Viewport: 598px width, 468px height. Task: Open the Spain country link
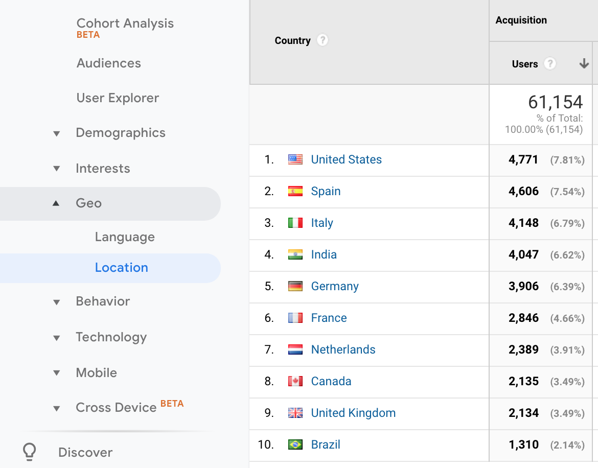pos(326,191)
